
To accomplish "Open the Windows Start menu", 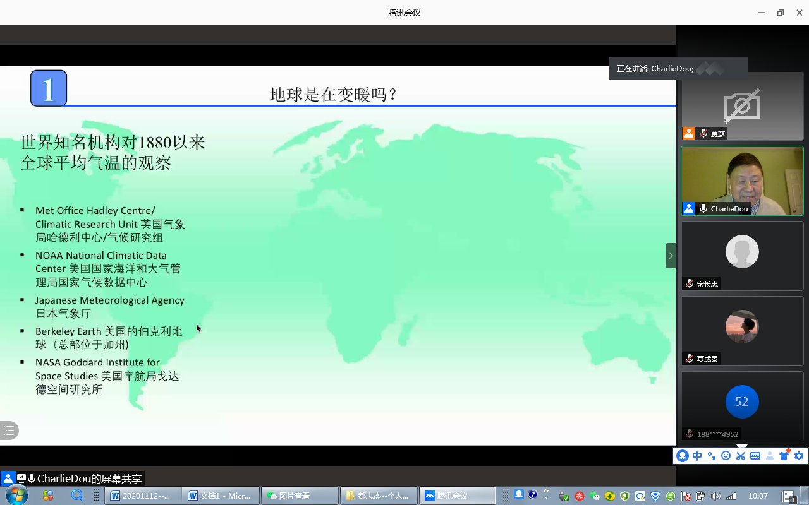I will 17,495.
